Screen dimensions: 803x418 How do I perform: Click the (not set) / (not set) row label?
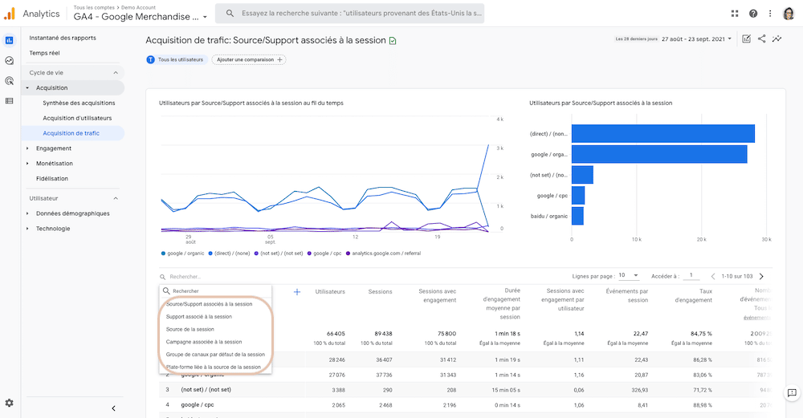click(x=206, y=390)
